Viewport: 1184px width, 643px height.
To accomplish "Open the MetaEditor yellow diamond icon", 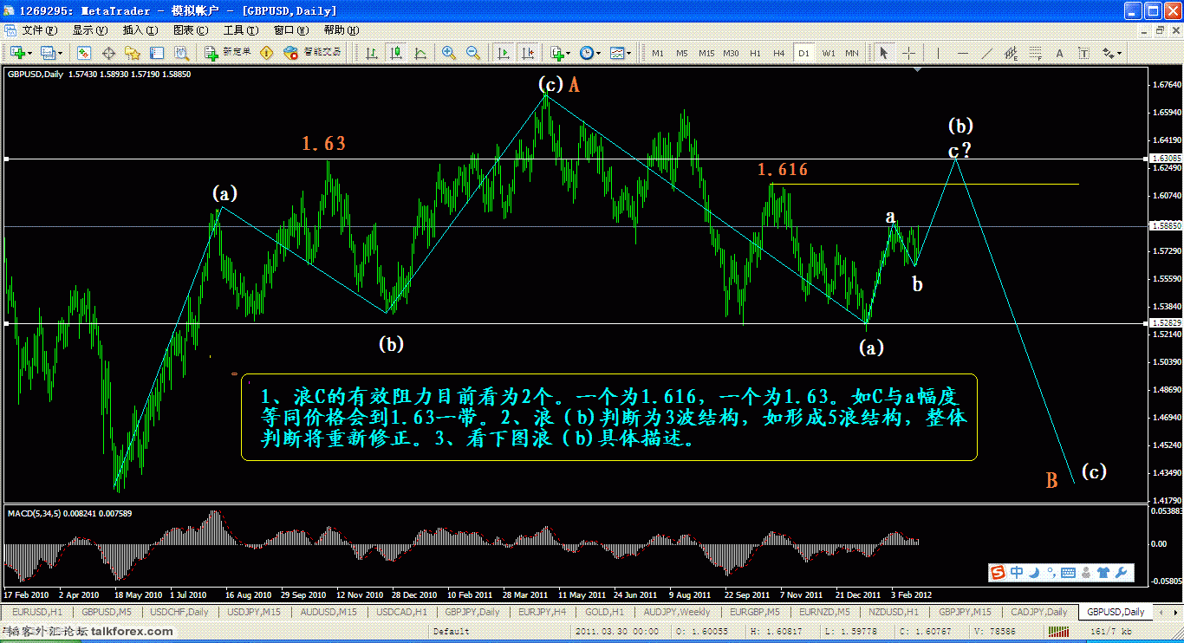I will point(266,53).
